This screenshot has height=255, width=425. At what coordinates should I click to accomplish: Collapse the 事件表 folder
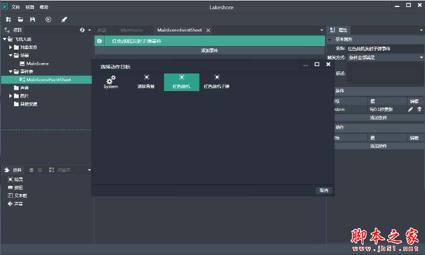tap(11, 72)
